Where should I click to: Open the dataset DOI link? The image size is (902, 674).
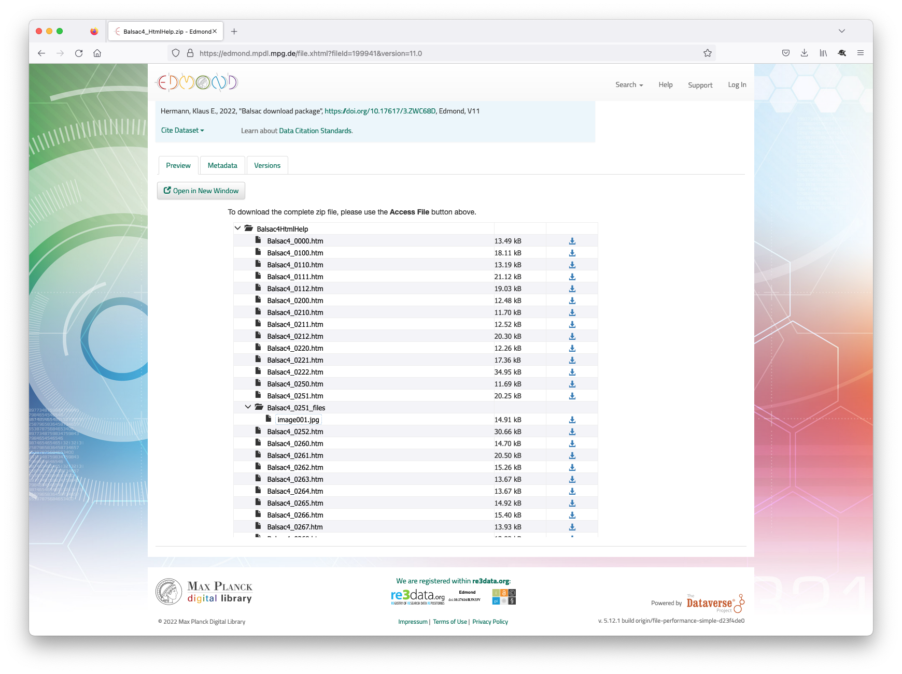tap(380, 111)
